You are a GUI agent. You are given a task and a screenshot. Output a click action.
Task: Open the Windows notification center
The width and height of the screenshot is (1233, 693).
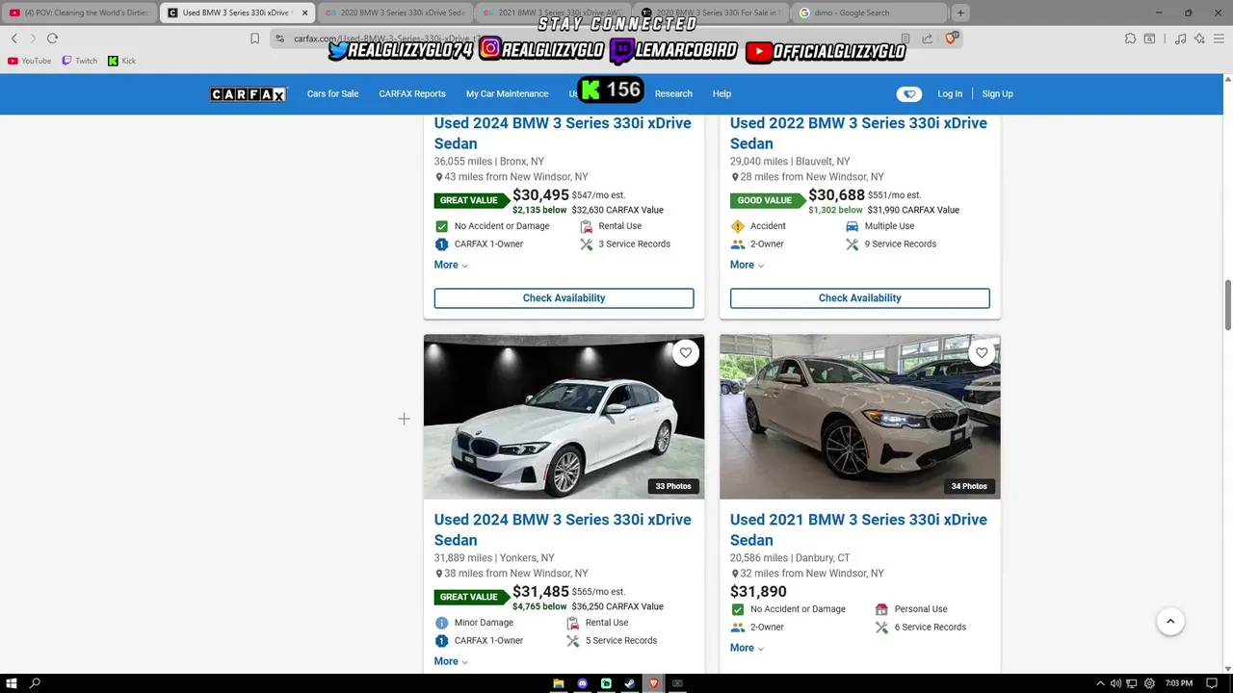(x=1212, y=683)
